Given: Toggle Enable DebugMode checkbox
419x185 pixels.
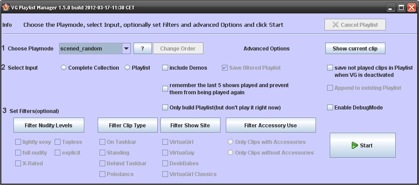Looking at the screenshot, I should pos(330,108).
